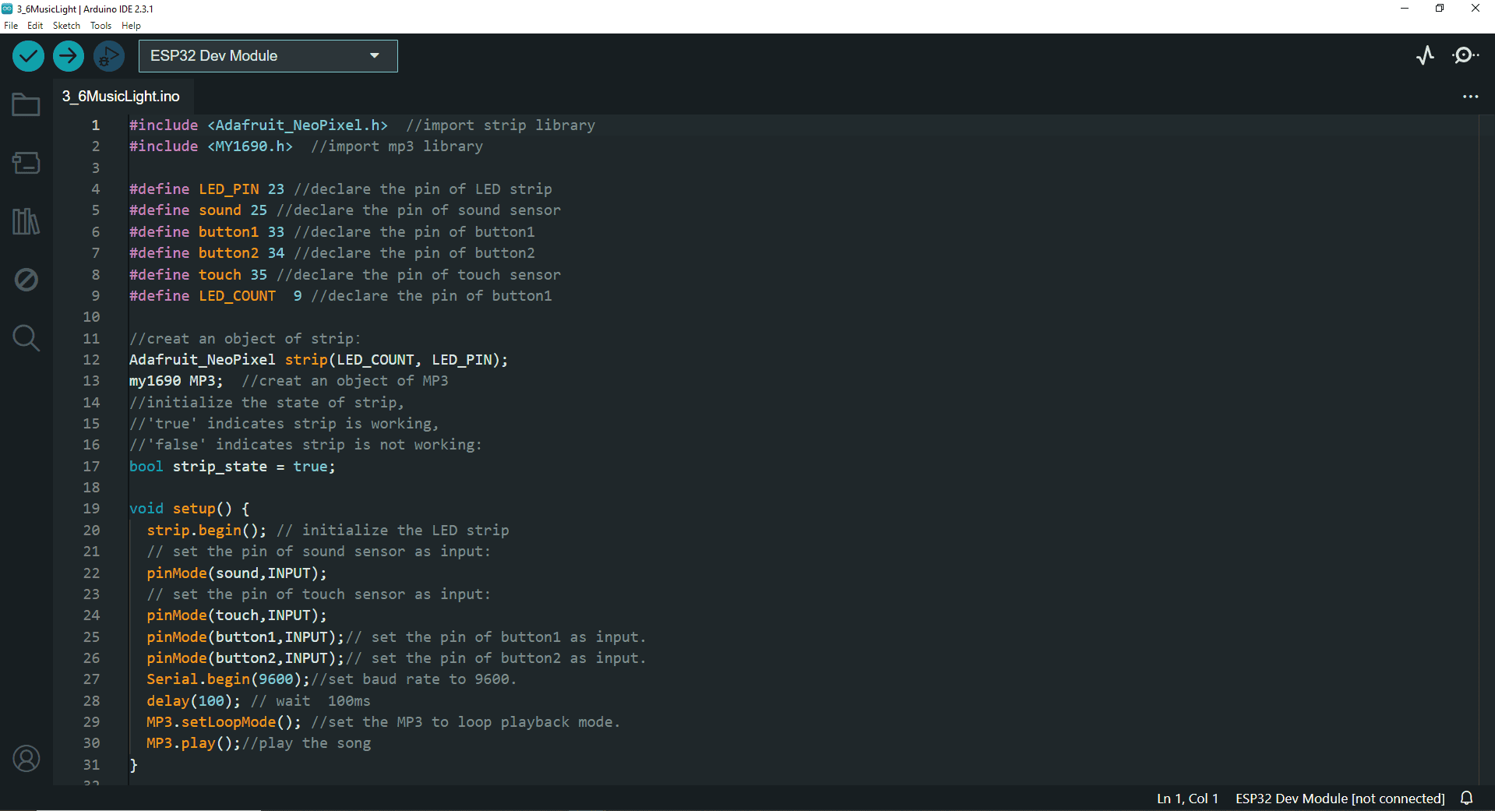Click line number 19 in the gutter
1495x811 pixels.
tap(91, 509)
